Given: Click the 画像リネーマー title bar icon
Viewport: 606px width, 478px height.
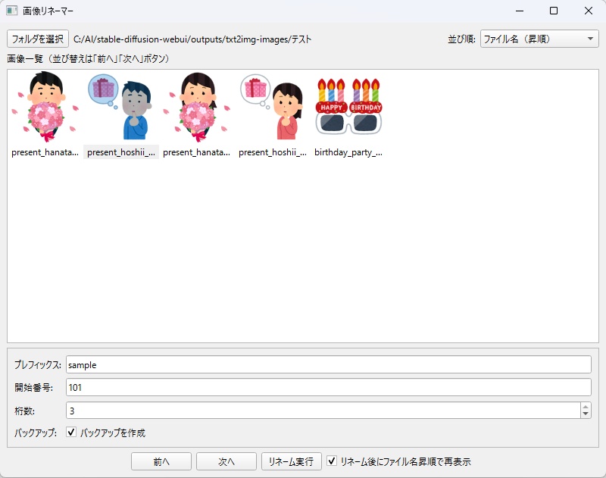Looking at the screenshot, I should tap(11, 11).
